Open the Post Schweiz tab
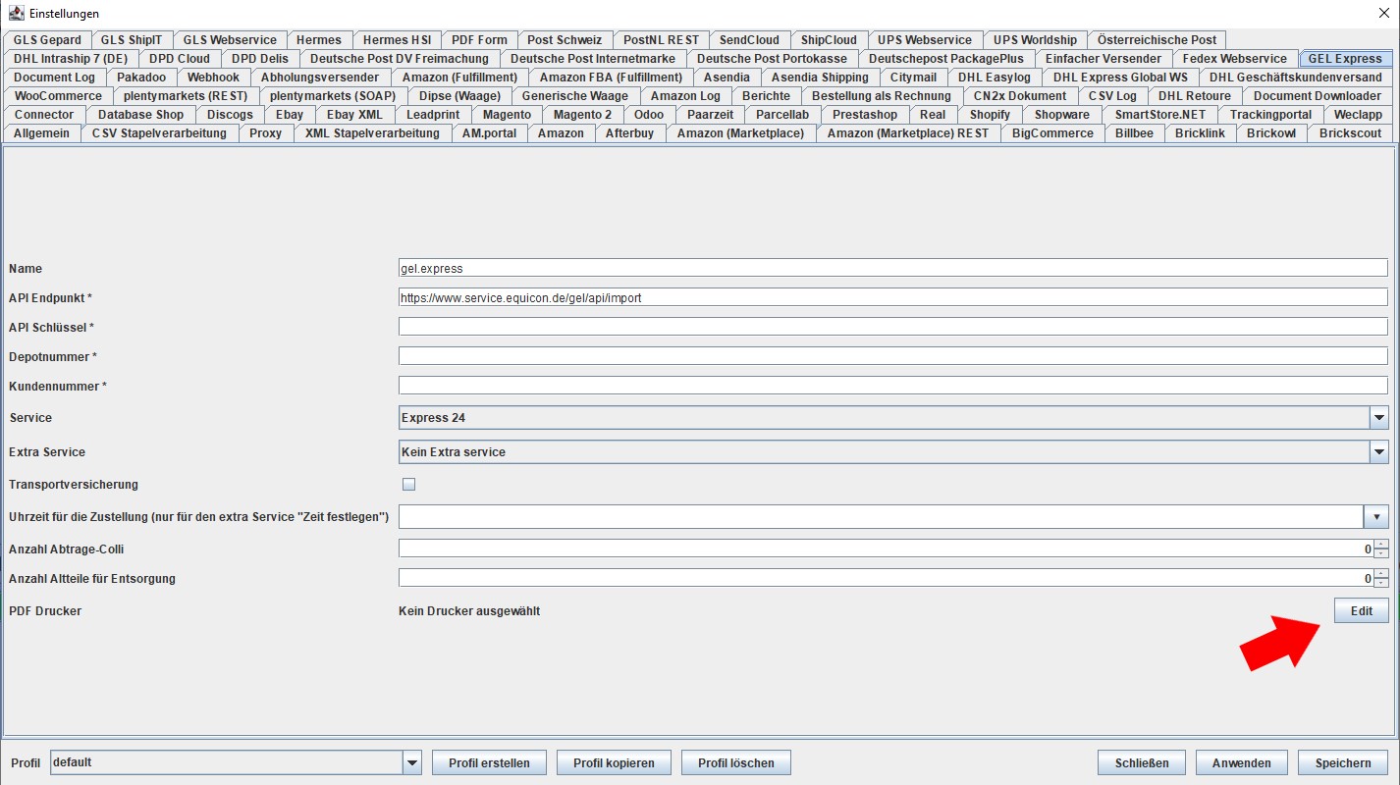This screenshot has height=785, width=1400. [x=565, y=40]
